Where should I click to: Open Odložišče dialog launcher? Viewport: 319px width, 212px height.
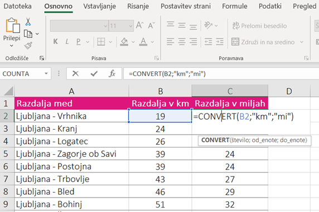[42, 58]
